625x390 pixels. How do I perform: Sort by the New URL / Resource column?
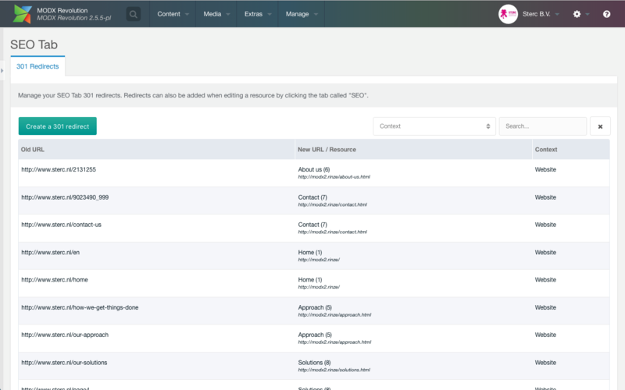pyautogui.click(x=327, y=149)
